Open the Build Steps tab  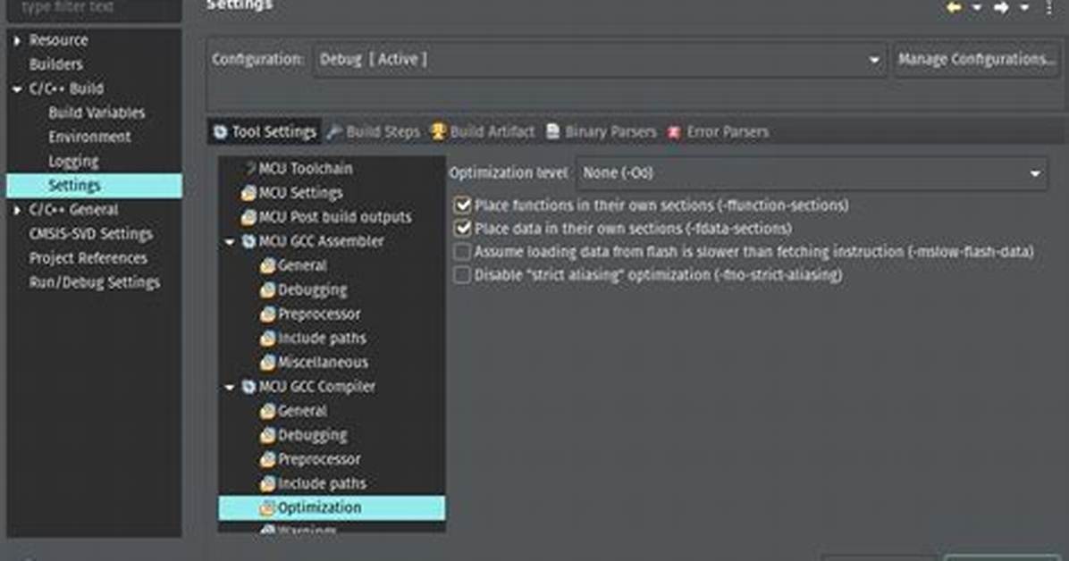(x=373, y=131)
